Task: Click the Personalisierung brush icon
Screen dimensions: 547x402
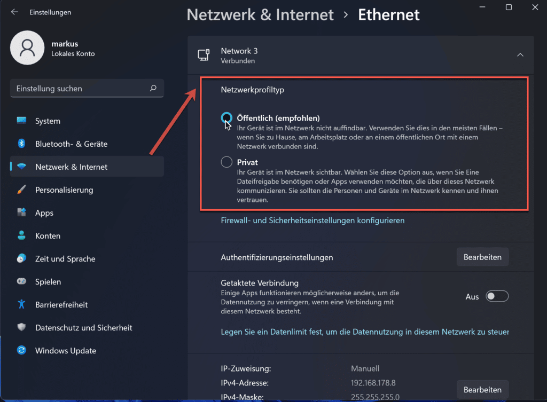Action: 21,190
